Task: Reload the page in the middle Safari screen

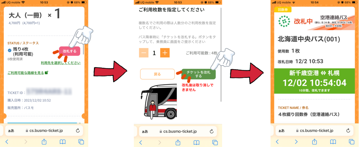Action: (x=212, y=131)
